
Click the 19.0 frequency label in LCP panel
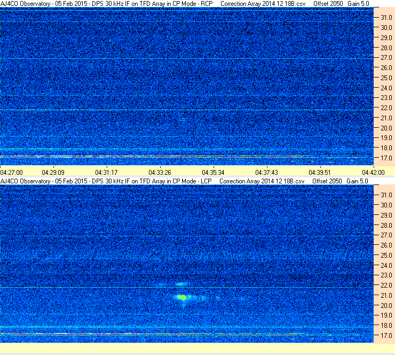click(386, 315)
